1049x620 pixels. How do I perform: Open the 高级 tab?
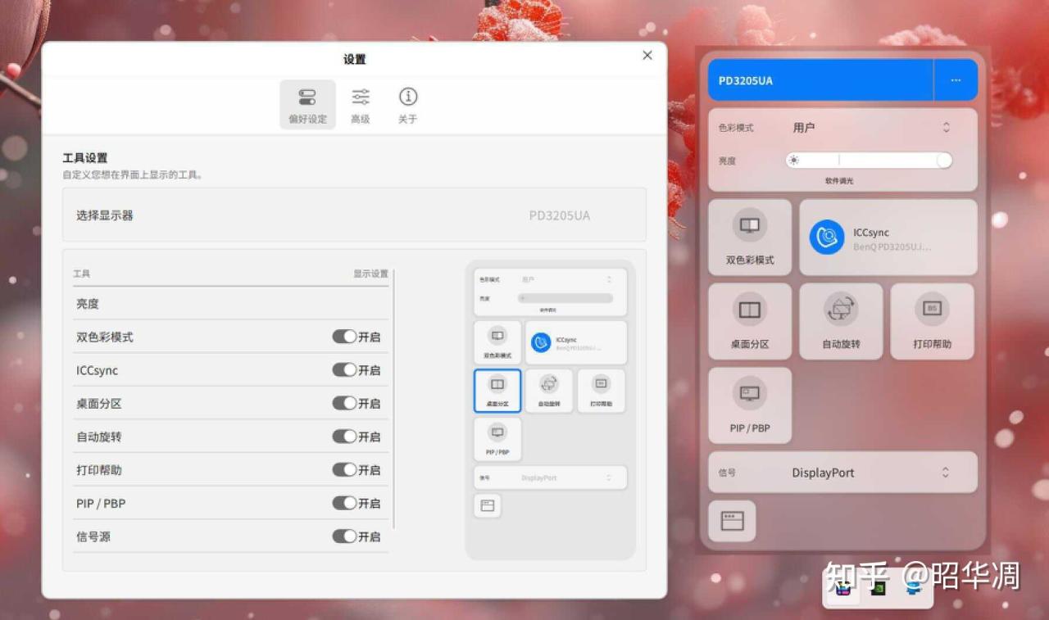361,105
